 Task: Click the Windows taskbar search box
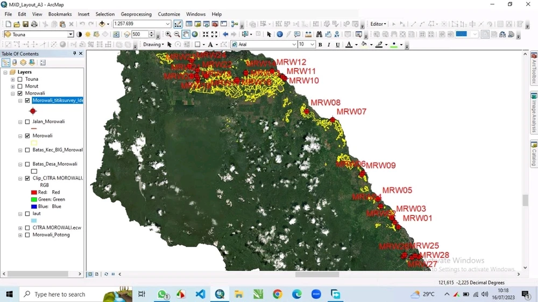point(59,294)
